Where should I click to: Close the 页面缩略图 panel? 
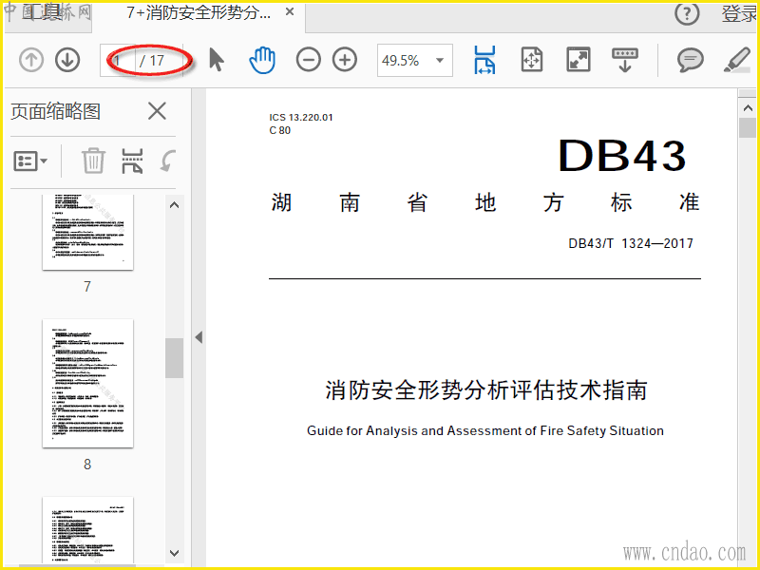pyautogui.click(x=157, y=111)
